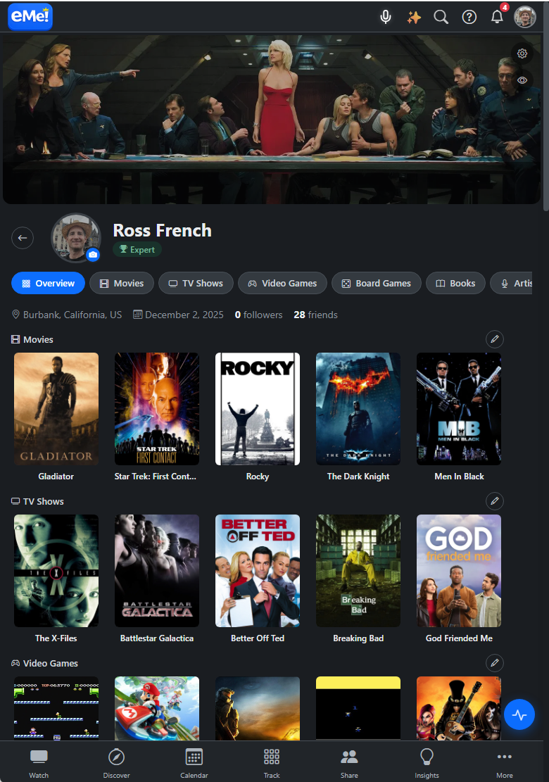Click the December 2, 2025 date
Screen dimensions: 549x782
click(x=178, y=315)
